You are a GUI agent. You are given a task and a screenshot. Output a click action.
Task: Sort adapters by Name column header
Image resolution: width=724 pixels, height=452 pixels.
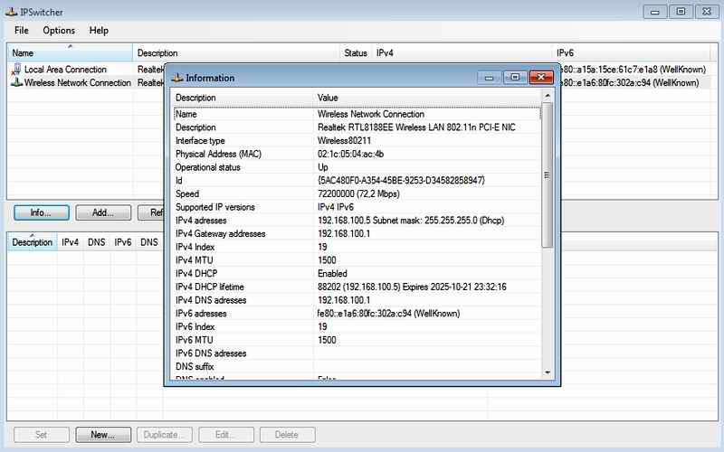coord(70,53)
